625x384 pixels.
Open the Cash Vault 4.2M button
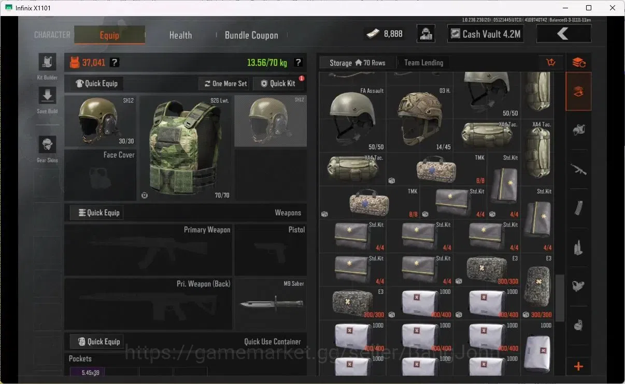click(485, 34)
